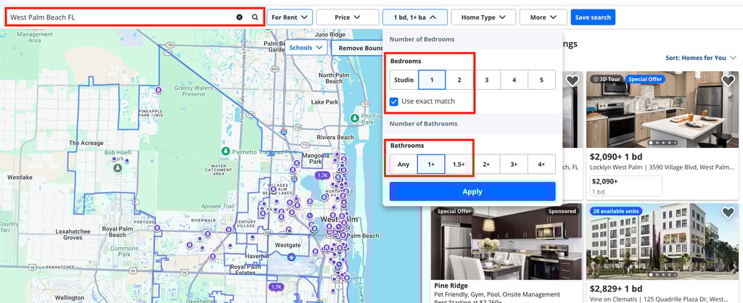Click The Acreage map label
743x303 pixels.
click(x=86, y=143)
